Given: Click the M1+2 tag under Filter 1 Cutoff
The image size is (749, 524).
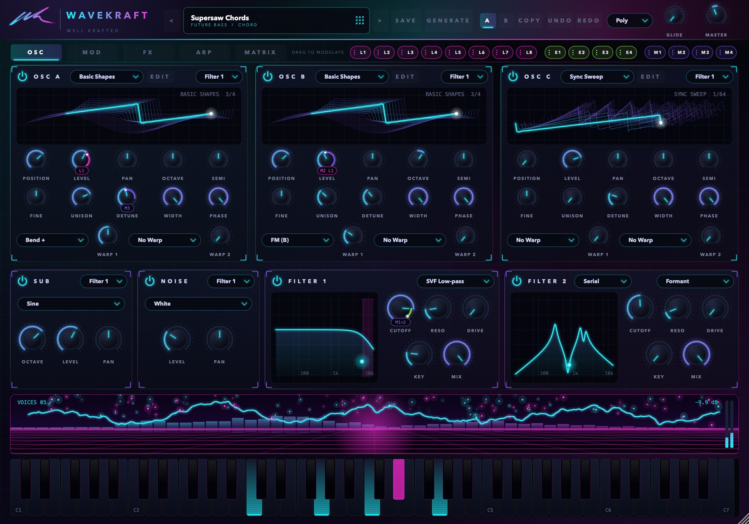Looking at the screenshot, I should [x=400, y=322].
